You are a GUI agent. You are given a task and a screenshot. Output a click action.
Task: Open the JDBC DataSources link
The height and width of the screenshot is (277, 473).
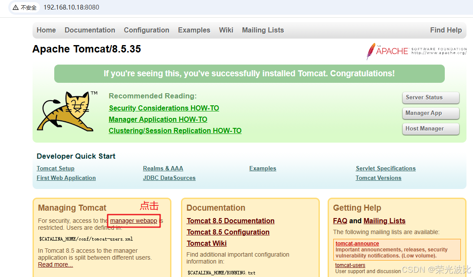pos(169,178)
